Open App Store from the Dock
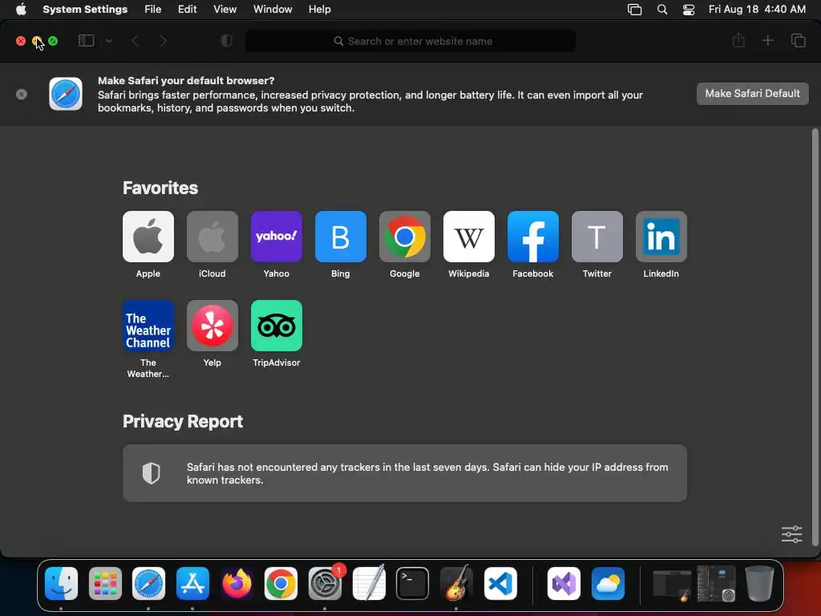Screen dimensions: 821x616 pos(192,583)
